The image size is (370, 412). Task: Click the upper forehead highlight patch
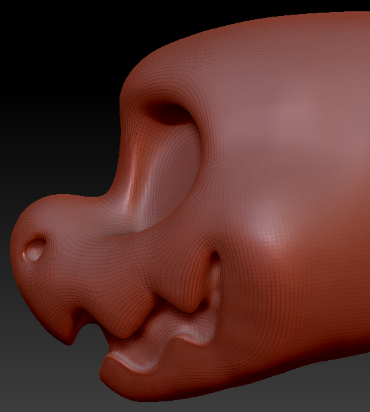[x=297, y=110]
